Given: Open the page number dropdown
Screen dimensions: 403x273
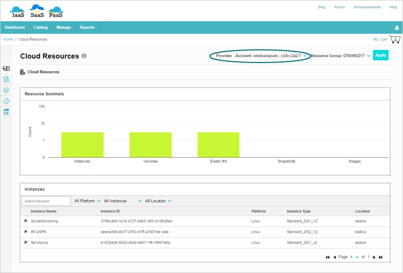Looking at the screenshot, I should (355, 257).
